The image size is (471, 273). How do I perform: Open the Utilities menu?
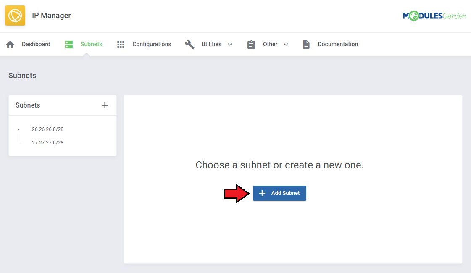[x=211, y=44]
